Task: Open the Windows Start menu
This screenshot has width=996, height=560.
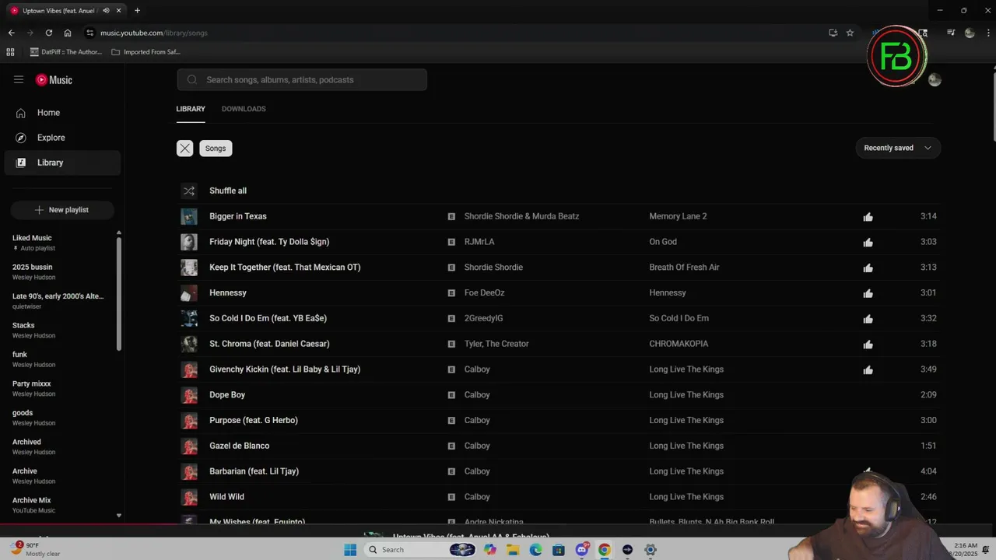Action: tap(350, 550)
